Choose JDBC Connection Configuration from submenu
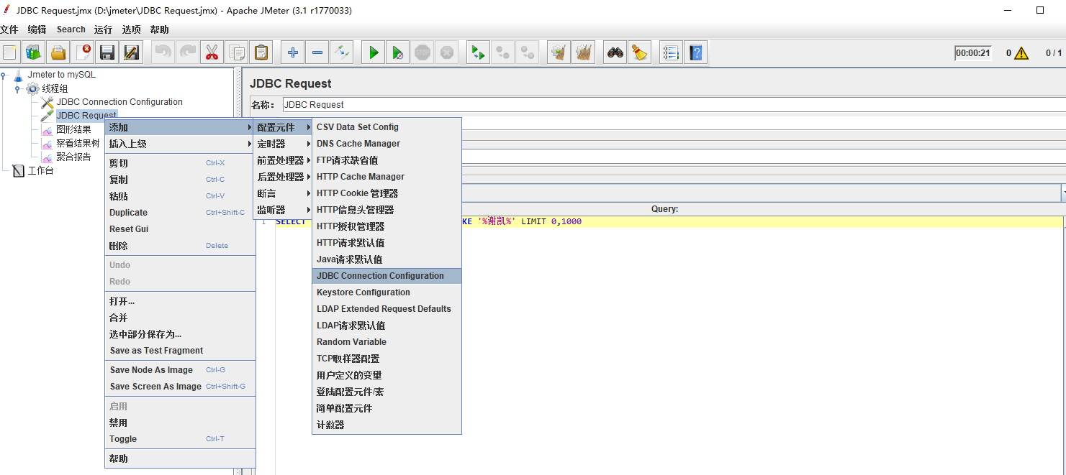 point(387,276)
